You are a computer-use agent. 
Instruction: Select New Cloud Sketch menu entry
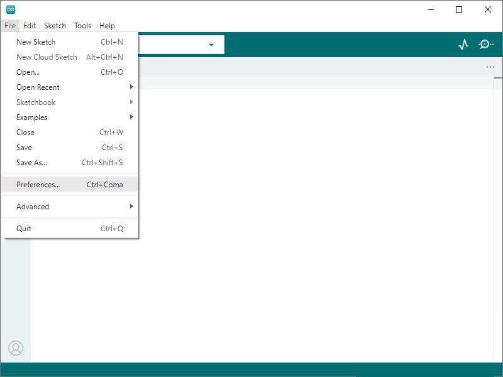(70, 57)
